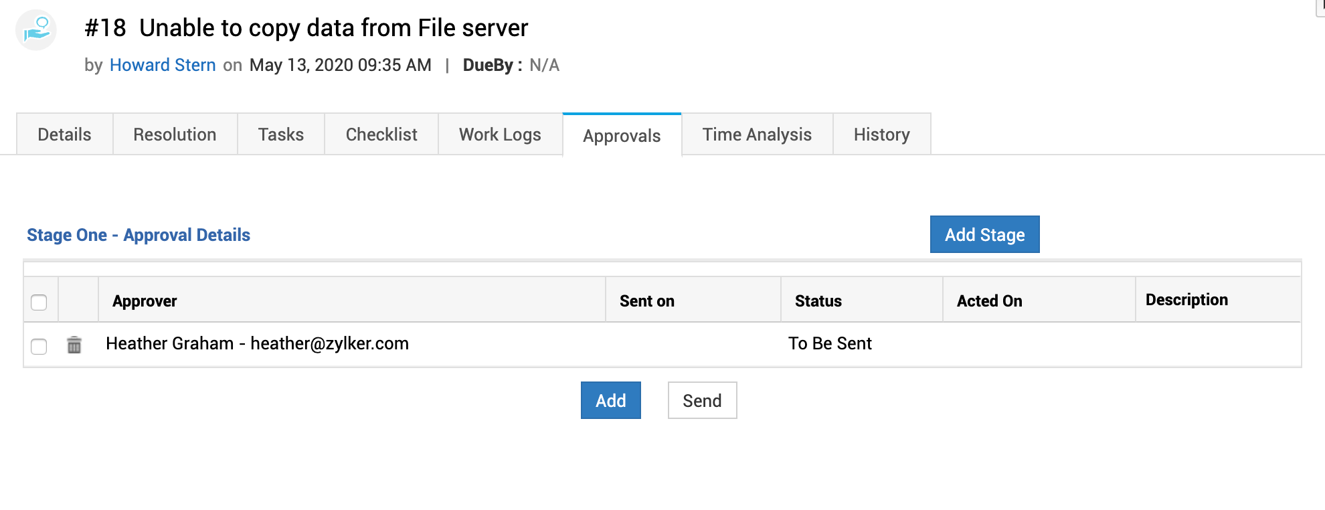Click the Sent on column header
1325x510 pixels.
click(x=646, y=301)
